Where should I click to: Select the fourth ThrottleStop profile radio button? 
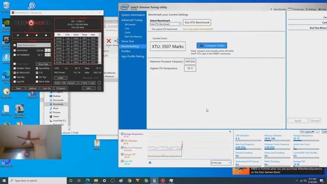(x=46, y=35)
